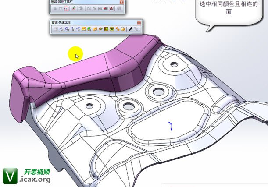This screenshot has height=187, width=268.
Task: Click the yellow faces icon in 快速选择
Action: tap(84, 29)
